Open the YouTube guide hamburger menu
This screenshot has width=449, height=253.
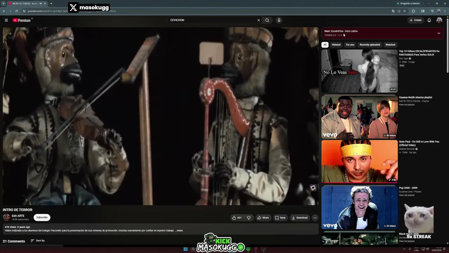pyautogui.click(x=6, y=20)
